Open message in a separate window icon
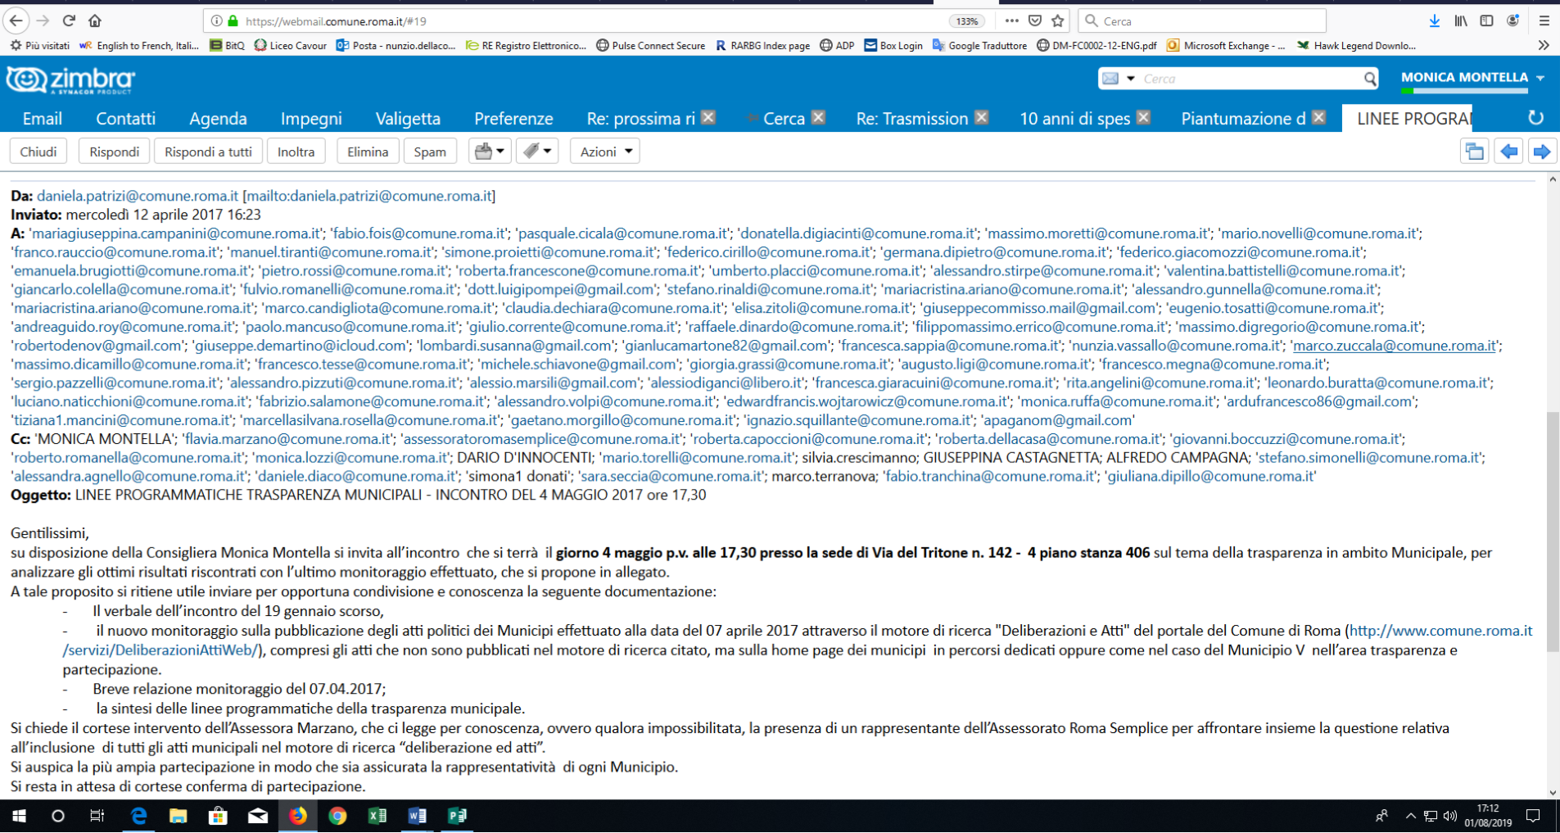This screenshot has height=833, width=1560. [x=1474, y=152]
